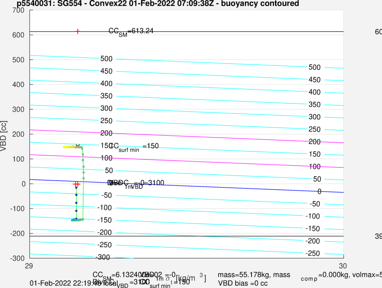Click the y-axis tick label -200
This screenshot has width=382, height=288.
[17, 233]
